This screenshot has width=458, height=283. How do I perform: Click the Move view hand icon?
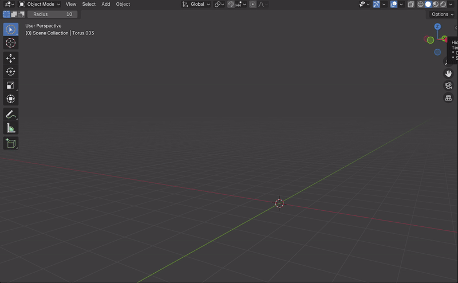click(x=448, y=73)
